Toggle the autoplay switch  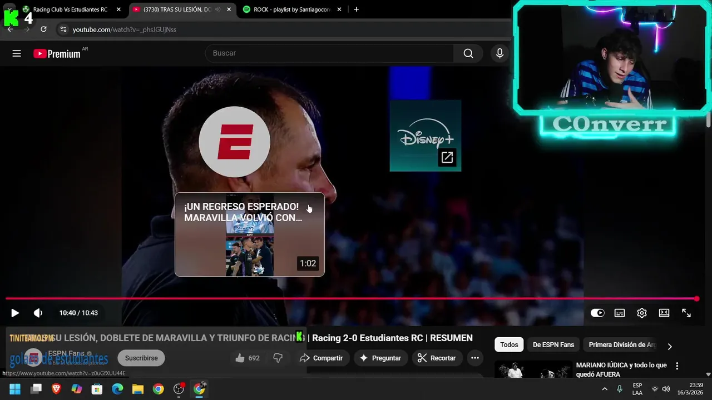[x=597, y=313]
